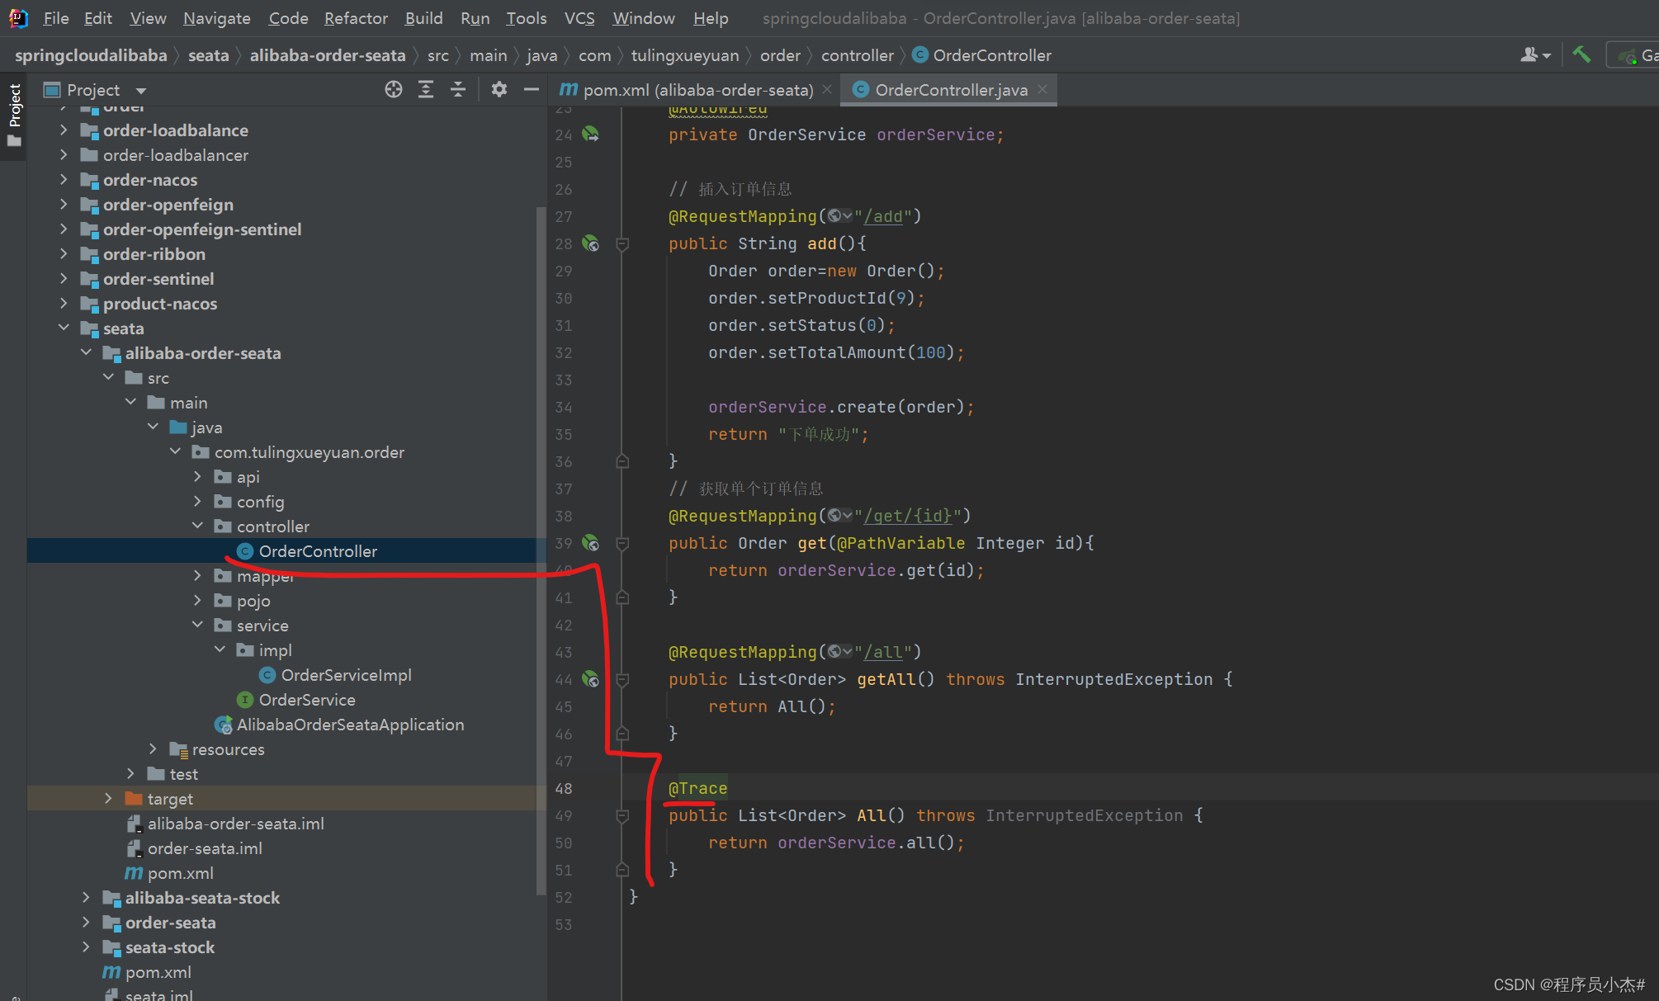This screenshot has width=1659, height=1001.
Task: Collapse the controller package
Action: [x=197, y=526]
